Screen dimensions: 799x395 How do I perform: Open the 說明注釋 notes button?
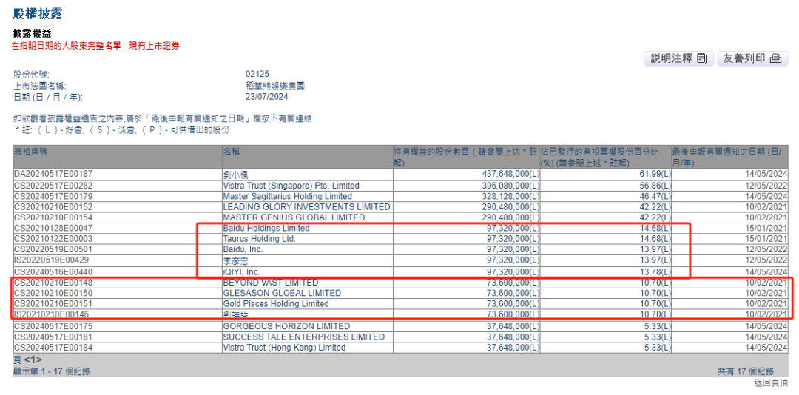click(x=678, y=58)
